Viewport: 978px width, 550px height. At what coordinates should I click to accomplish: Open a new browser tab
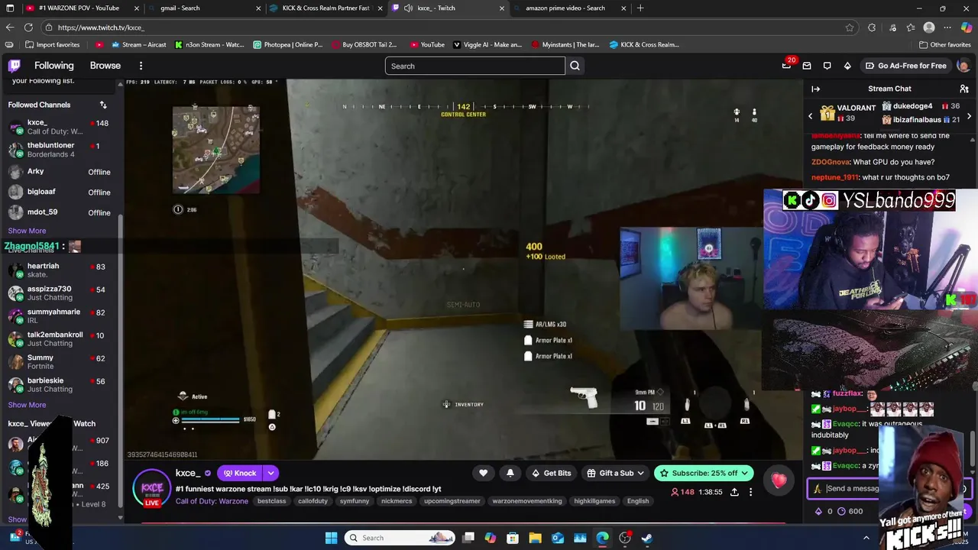tap(640, 8)
